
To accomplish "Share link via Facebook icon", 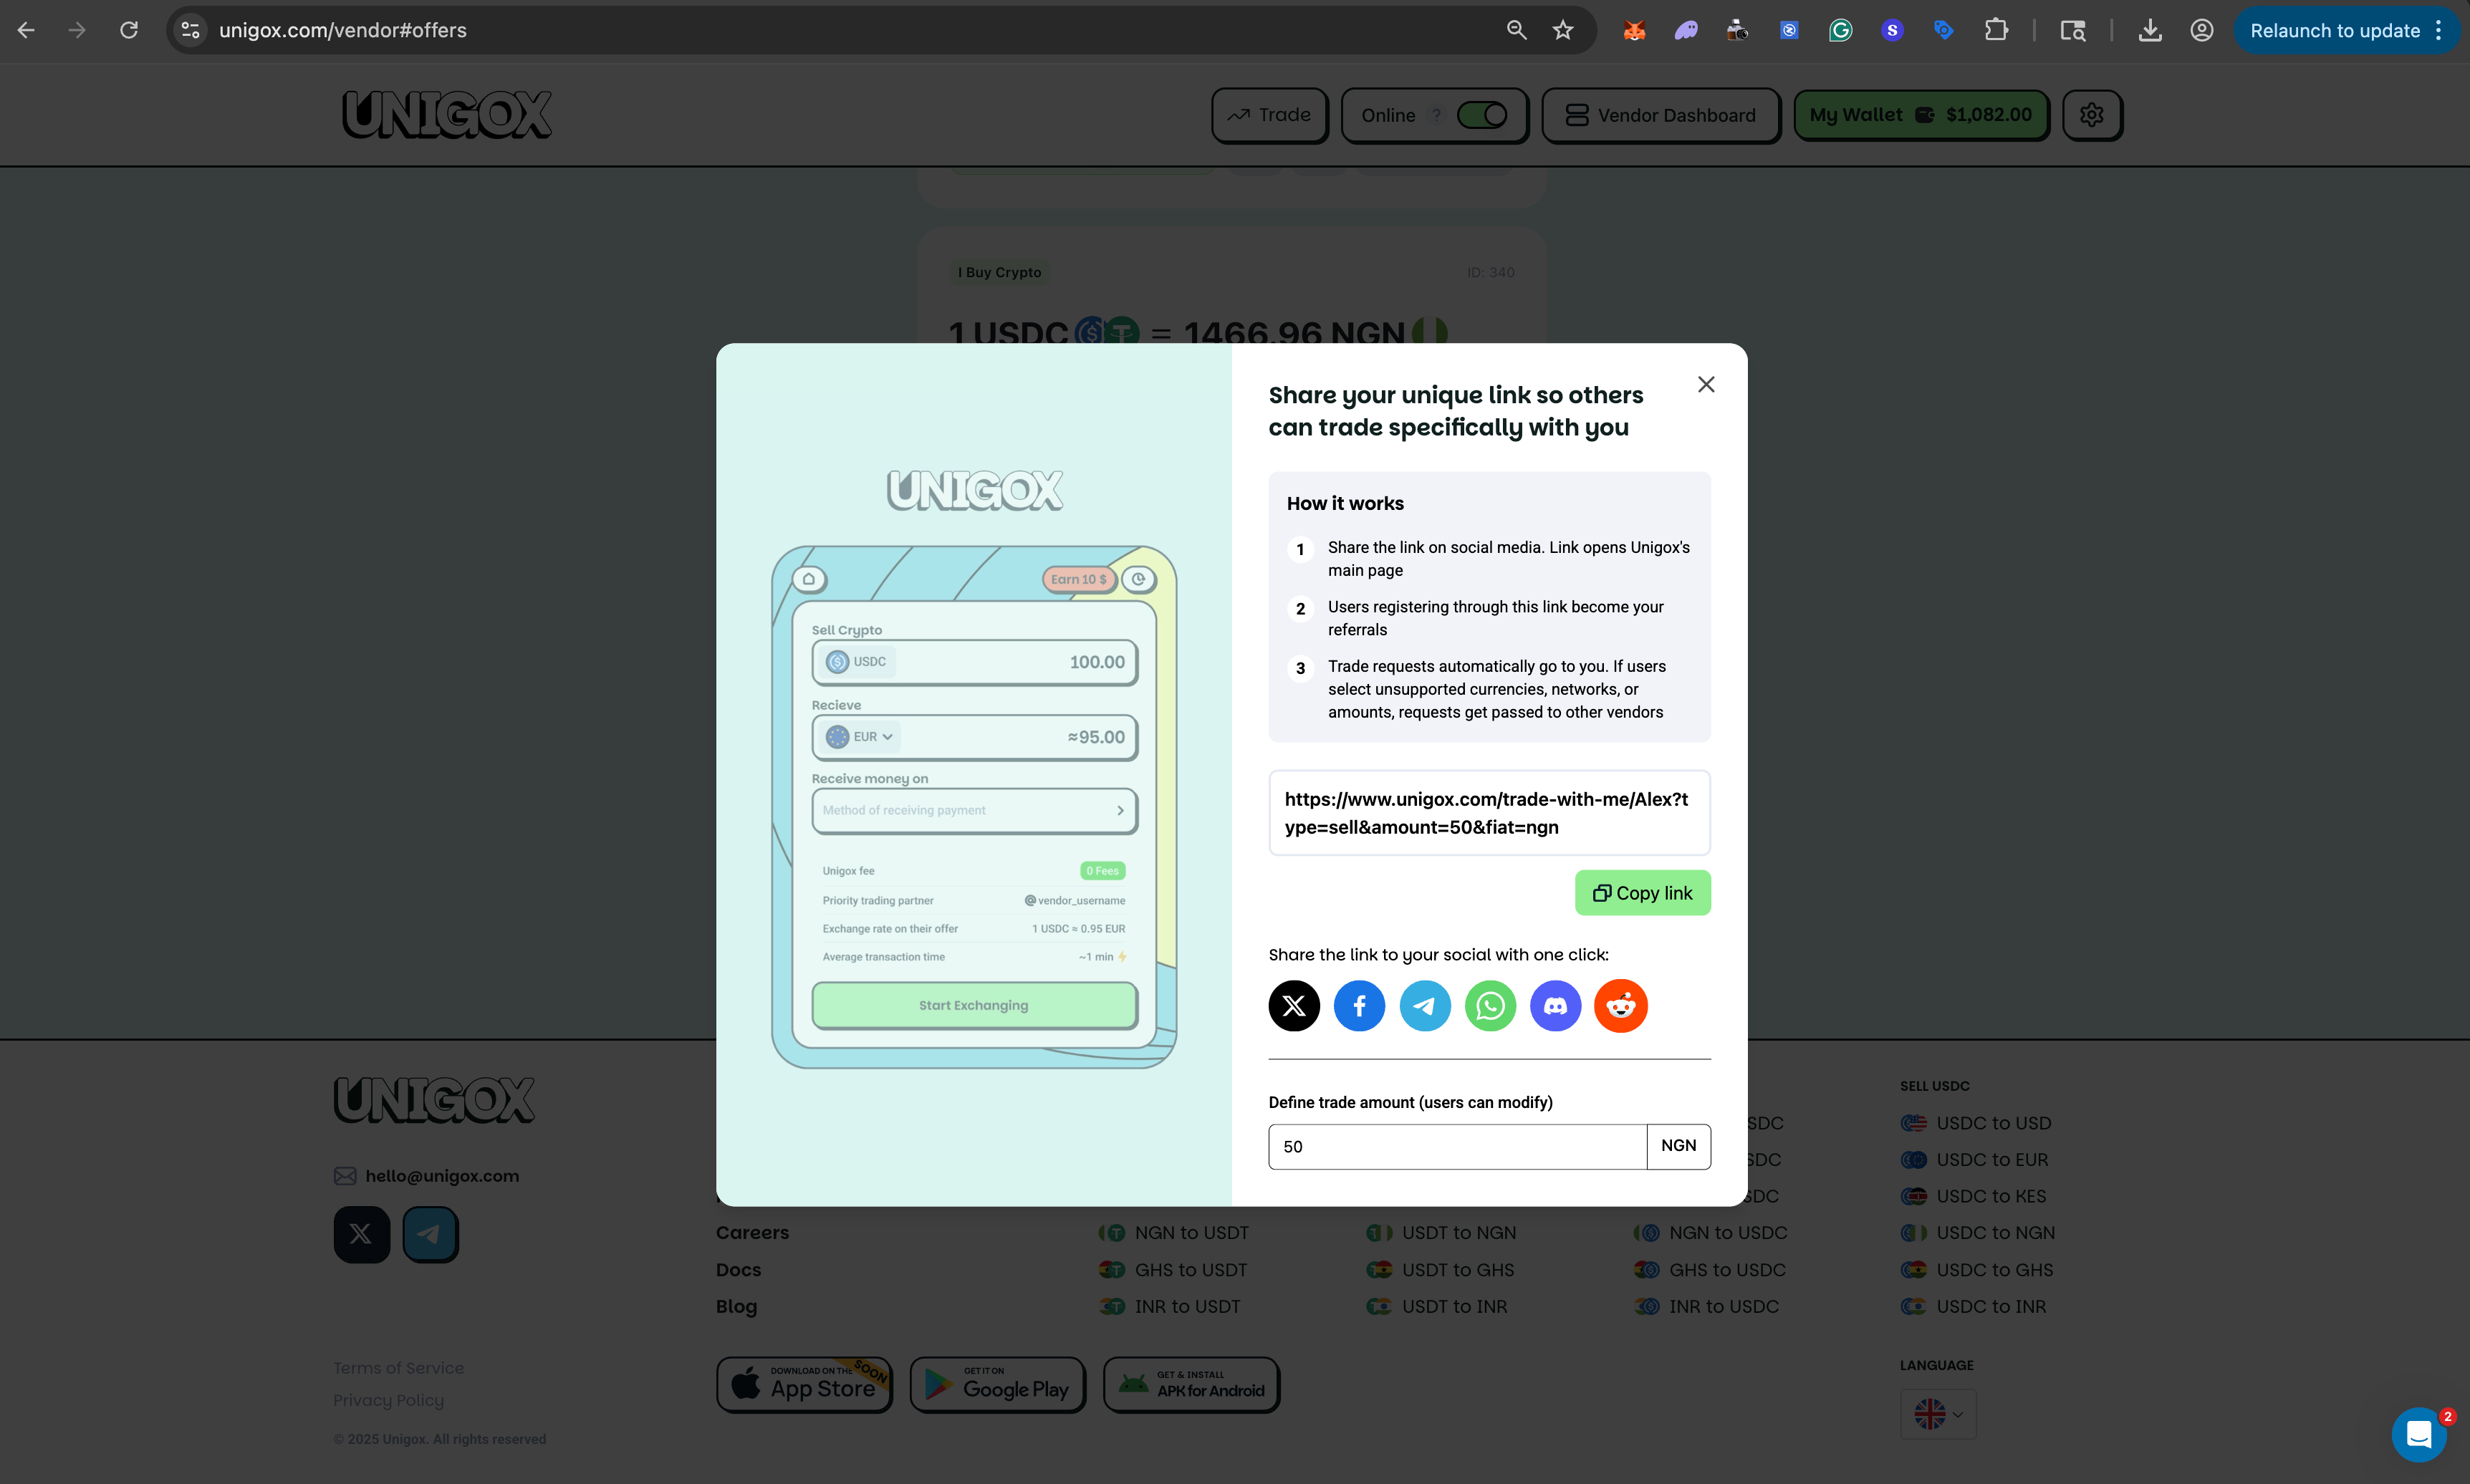I will point(1359,1005).
